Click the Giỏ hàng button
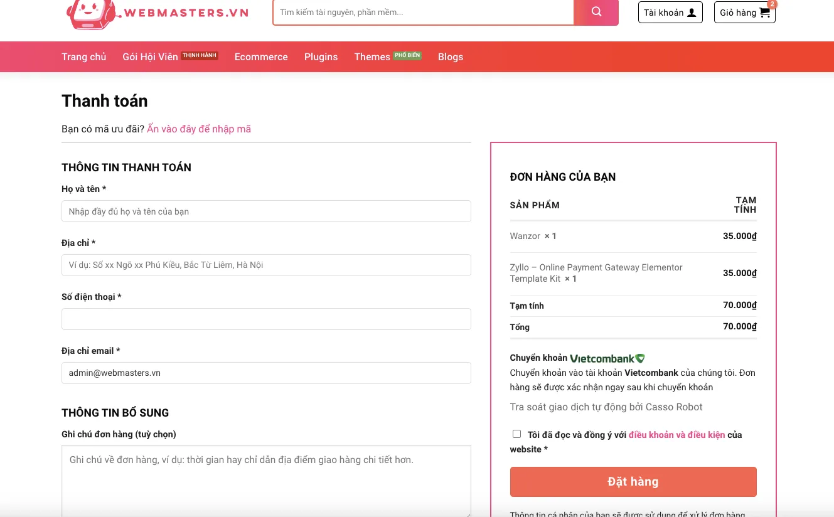 [x=745, y=13]
